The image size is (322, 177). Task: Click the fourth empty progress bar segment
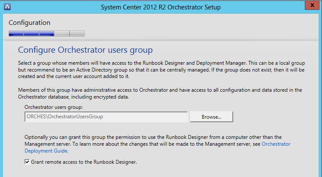tap(61, 33)
